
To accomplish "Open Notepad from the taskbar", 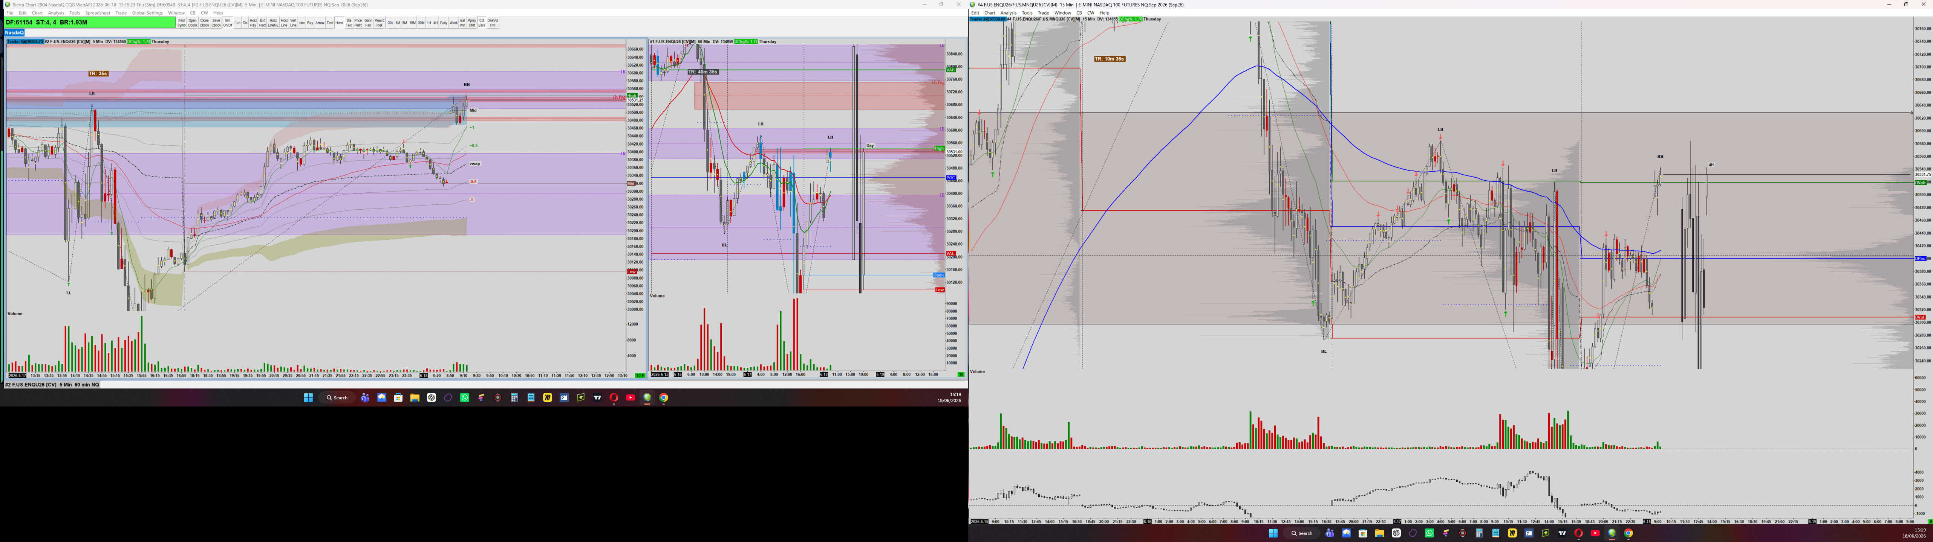I will point(531,397).
